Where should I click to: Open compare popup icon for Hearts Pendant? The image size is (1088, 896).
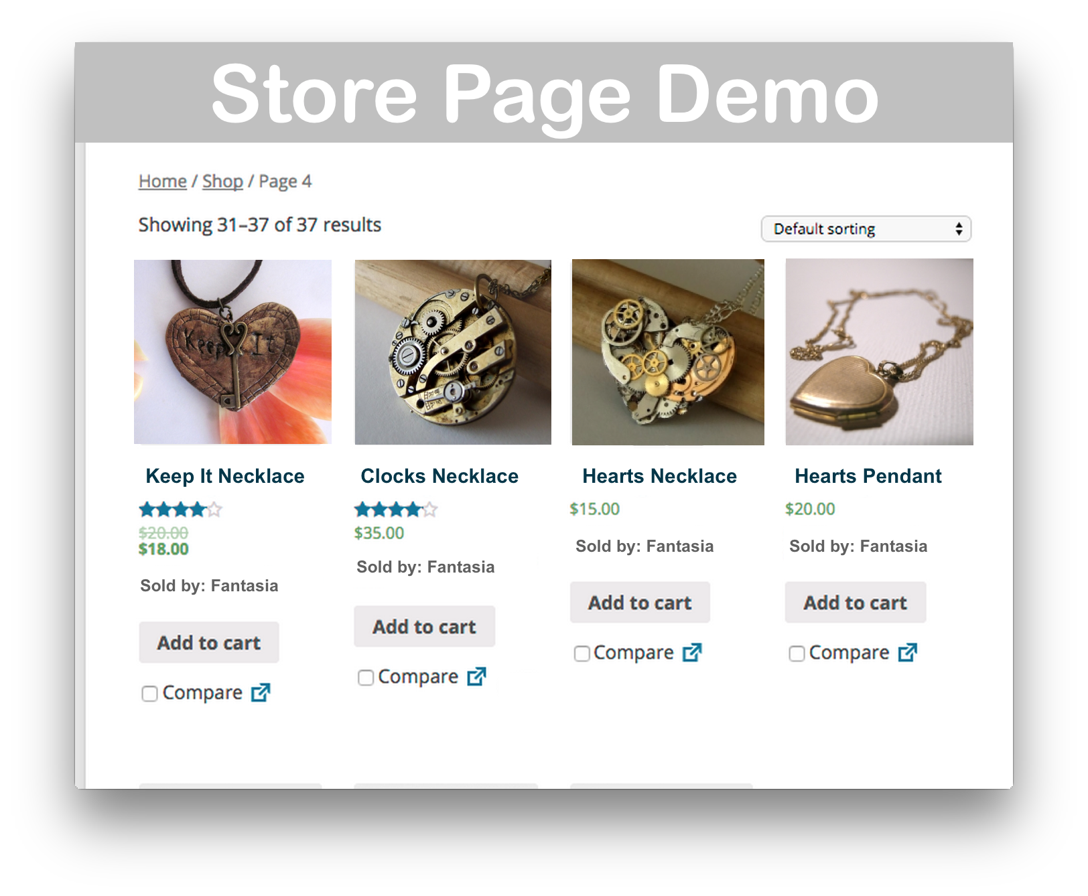coord(908,652)
